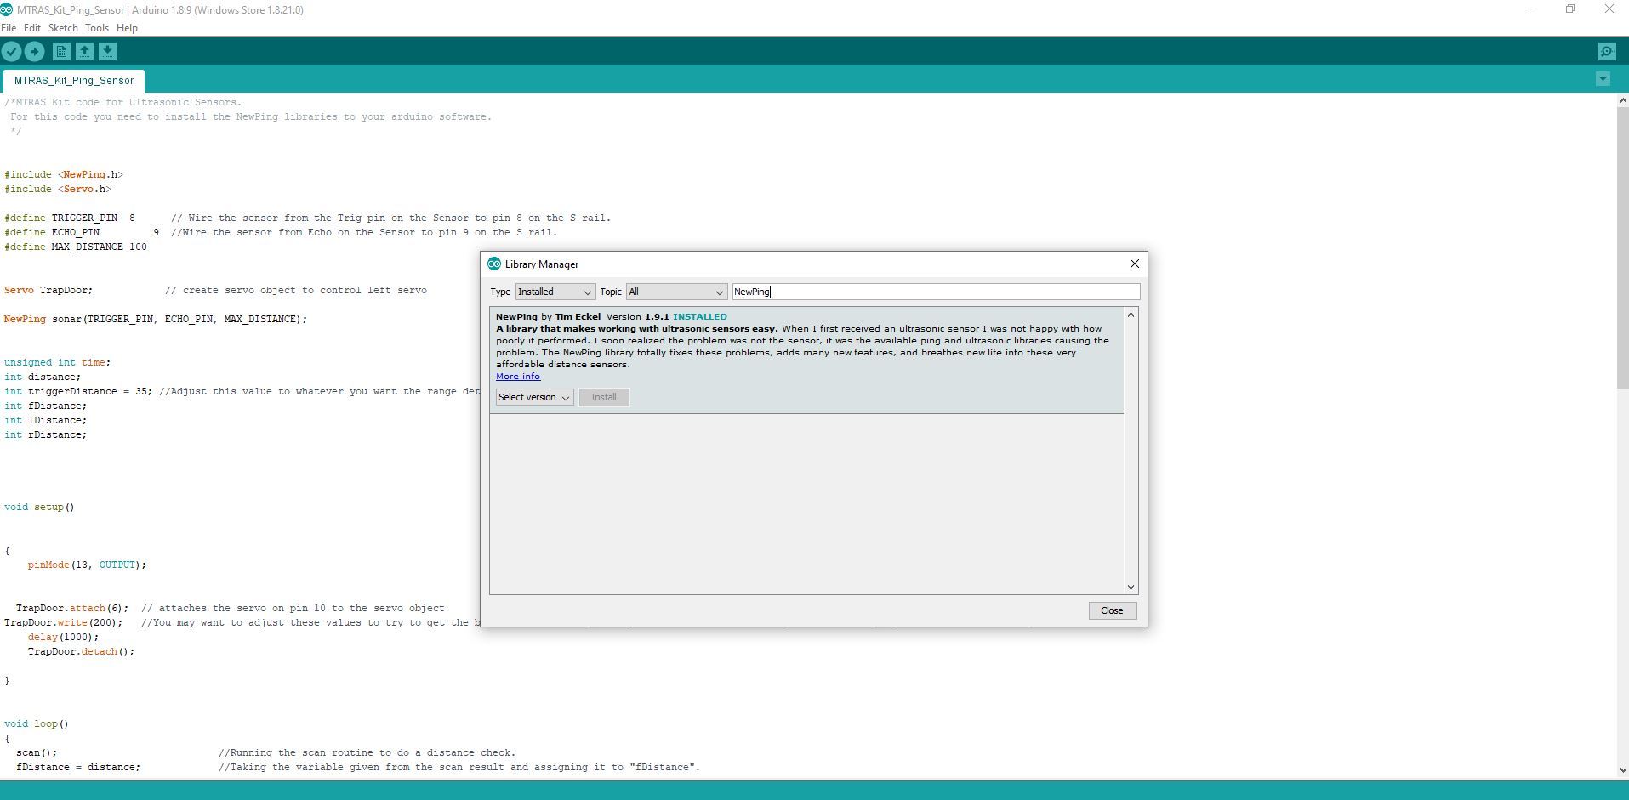Close Library Manager with the X button
Image resolution: width=1629 pixels, height=800 pixels.
1134,264
